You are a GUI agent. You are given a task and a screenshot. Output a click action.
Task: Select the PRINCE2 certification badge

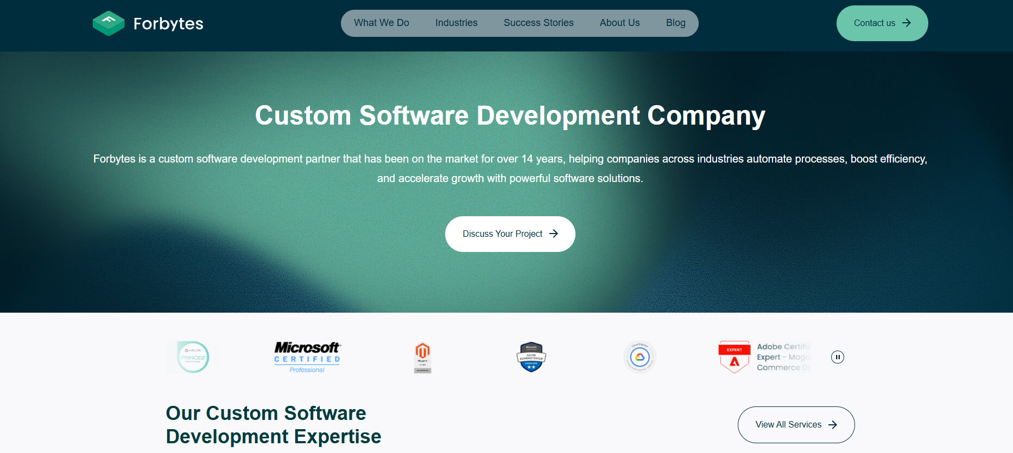(x=193, y=357)
